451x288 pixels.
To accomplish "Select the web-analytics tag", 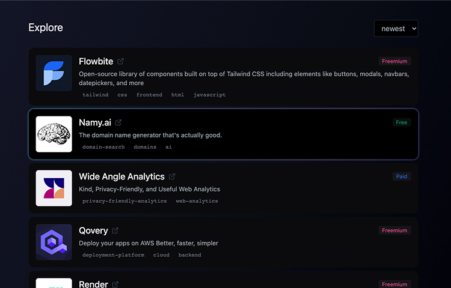I will coord(197,201).
